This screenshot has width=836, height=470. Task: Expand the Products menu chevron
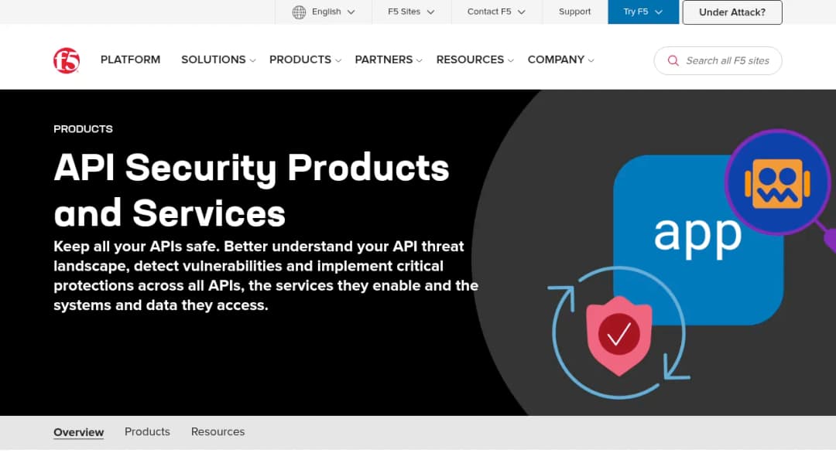338,60
